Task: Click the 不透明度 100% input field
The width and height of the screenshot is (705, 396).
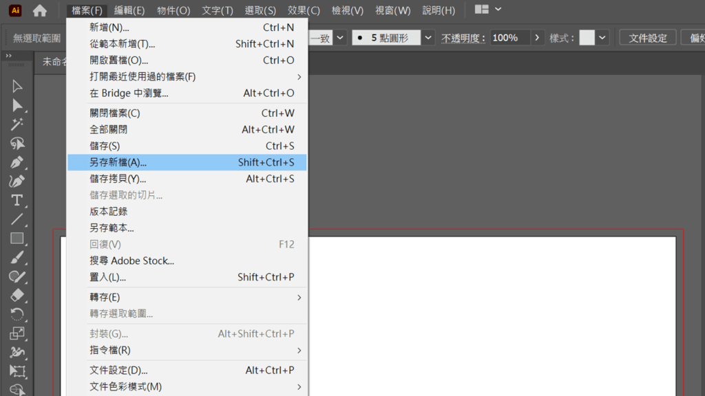Action: 509,38
